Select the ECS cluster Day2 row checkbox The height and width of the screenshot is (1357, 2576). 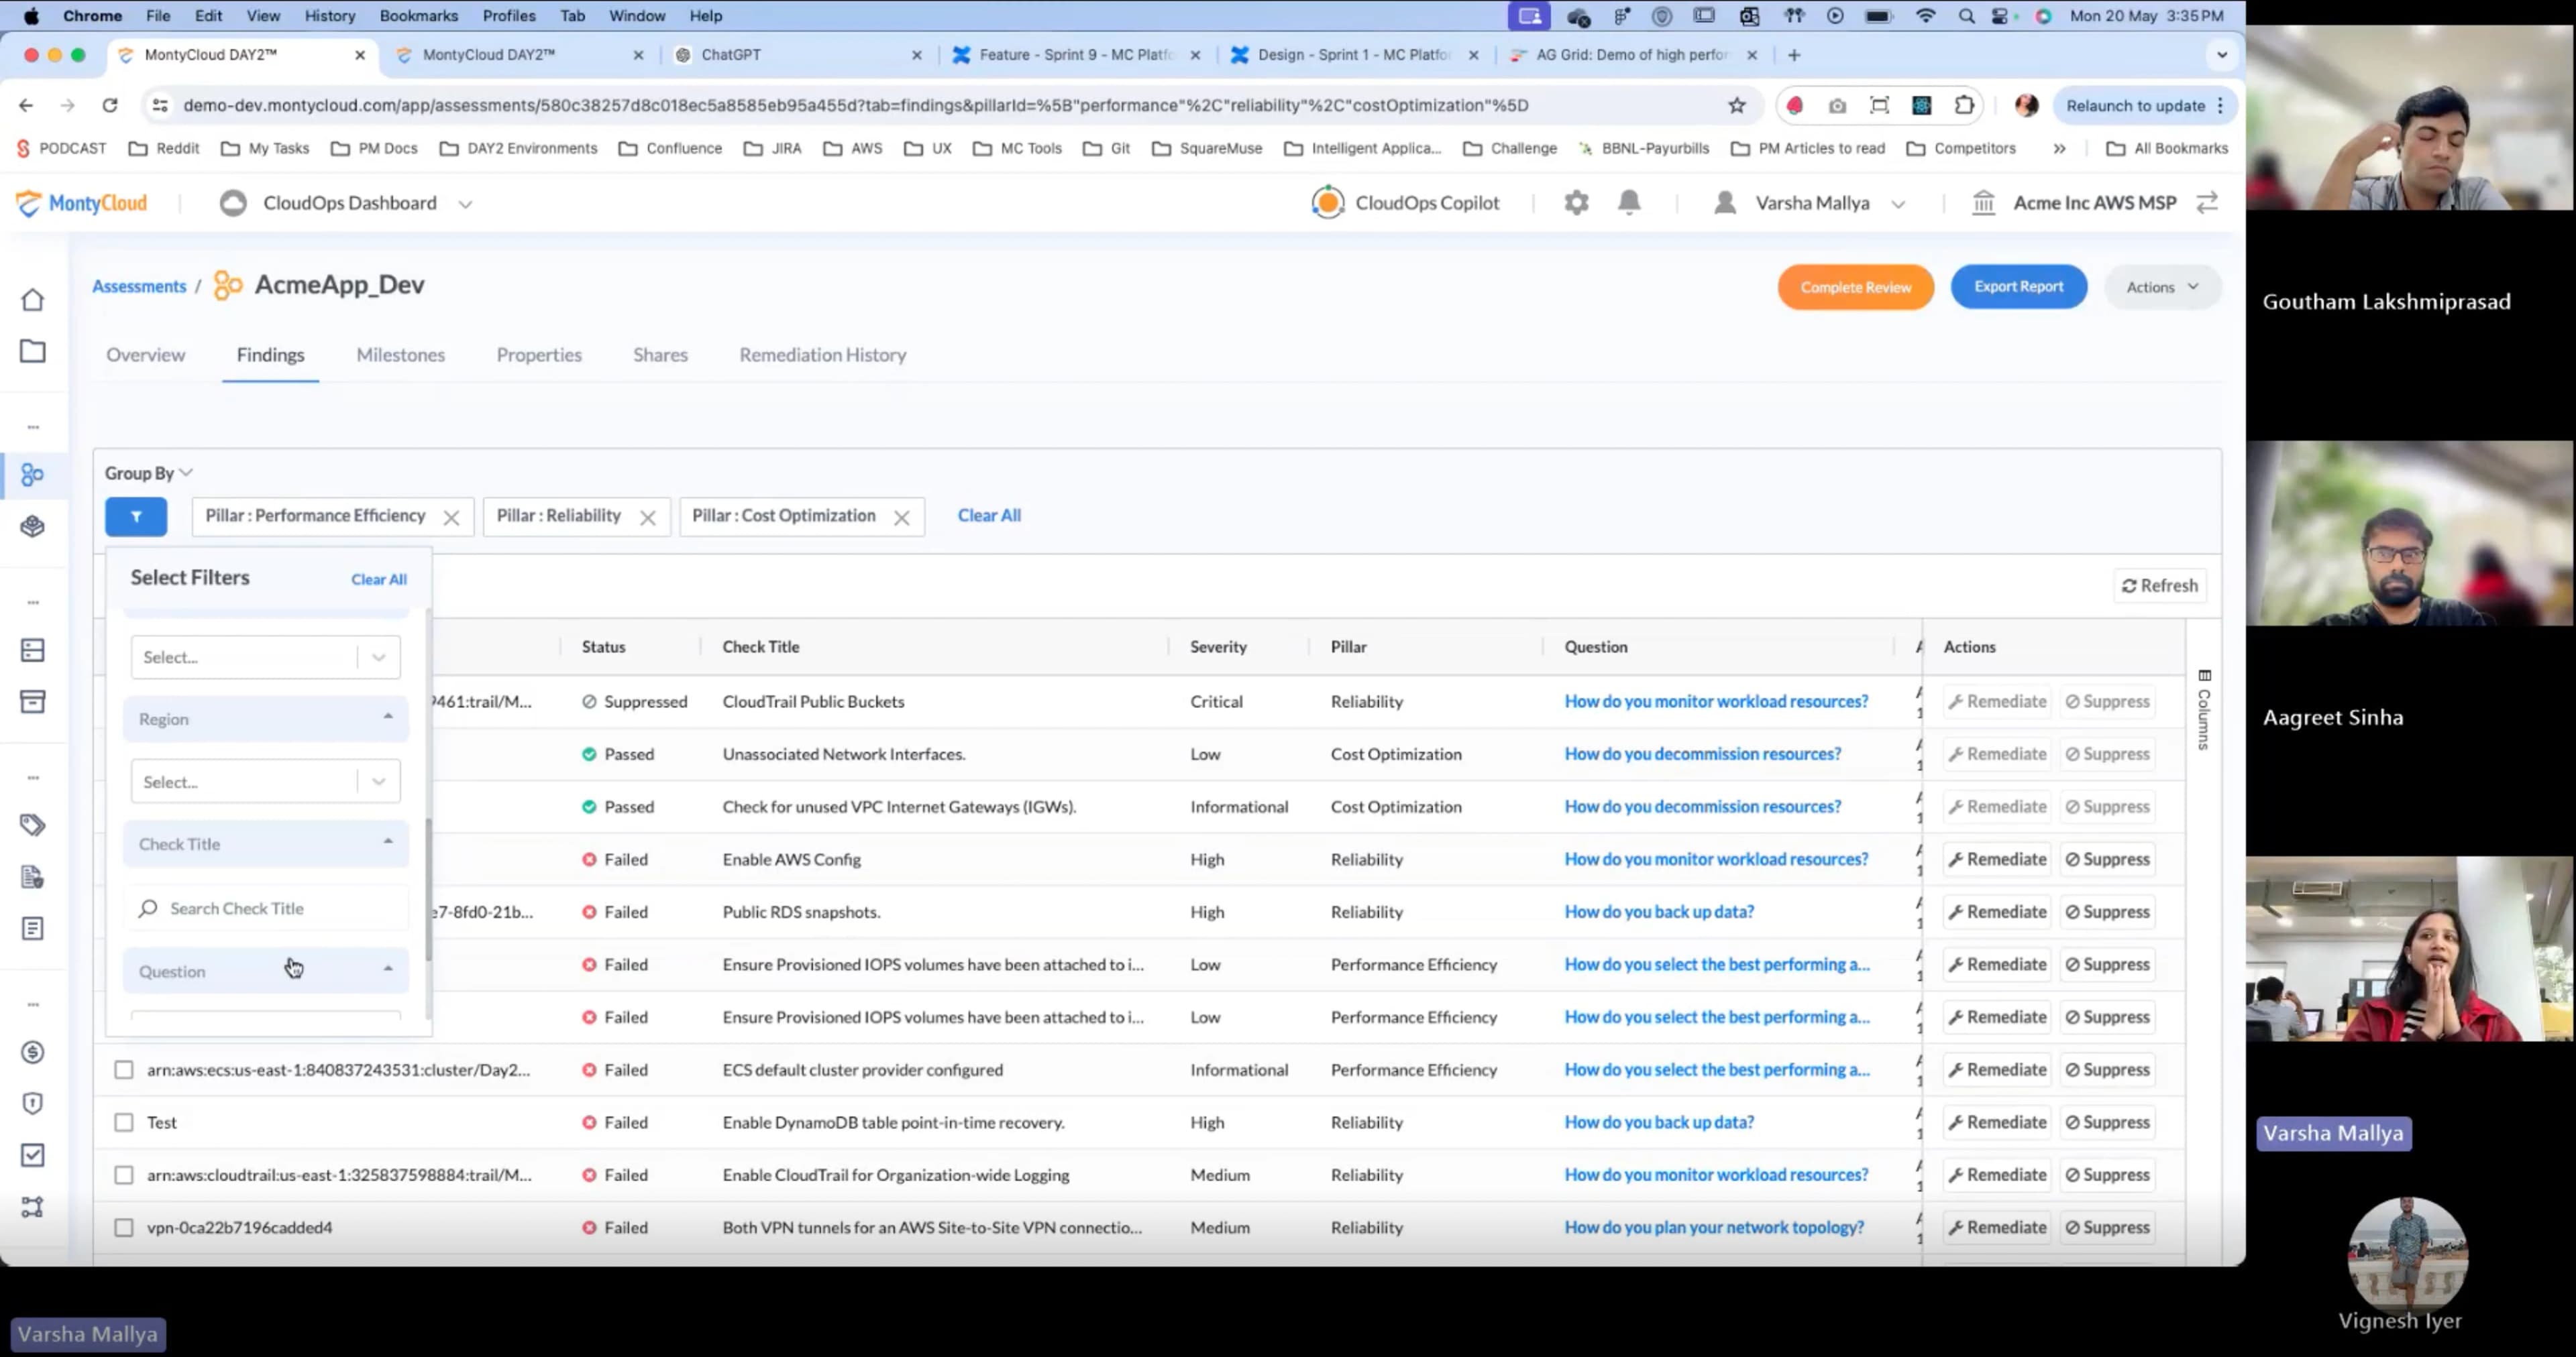coord(124,1070)
